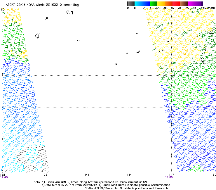Click the large island outline near 136.5E 8.5N
The width and height of the screenshot is (216, 190).
pos(37,36)
